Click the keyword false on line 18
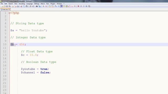This screenshot has height=94, width=168. point(45,73)
